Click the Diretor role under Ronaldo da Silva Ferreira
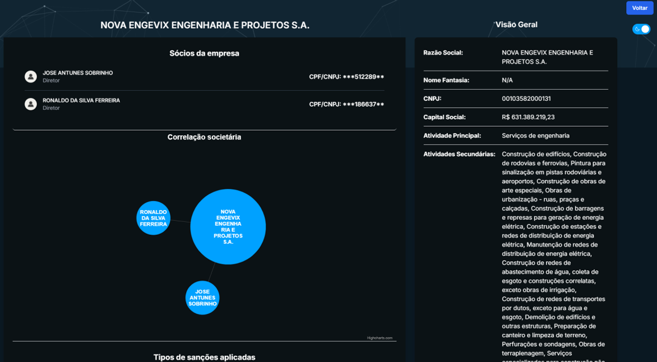 point(51,108)
